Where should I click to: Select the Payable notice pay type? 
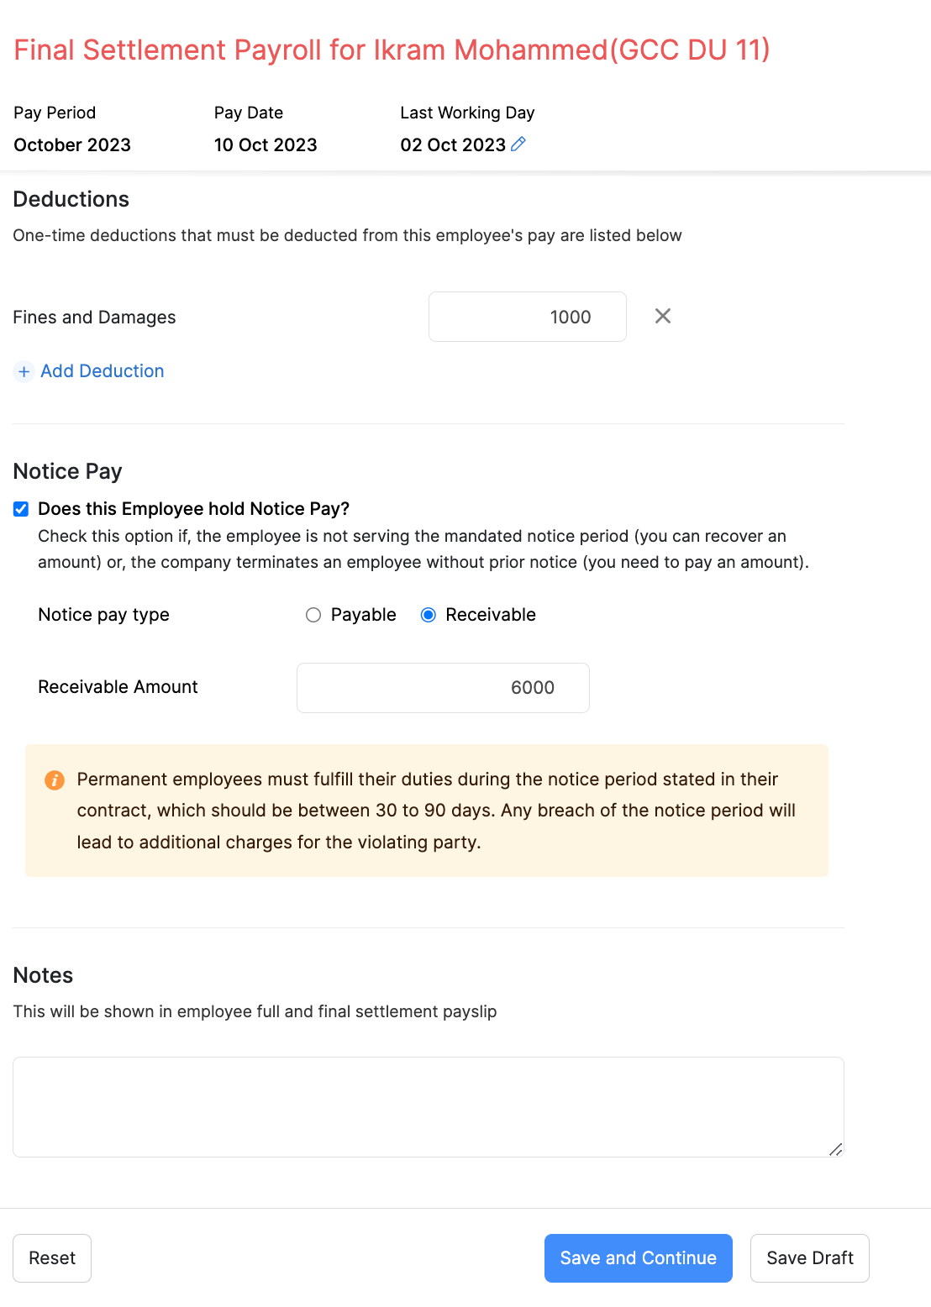point(313,615)
